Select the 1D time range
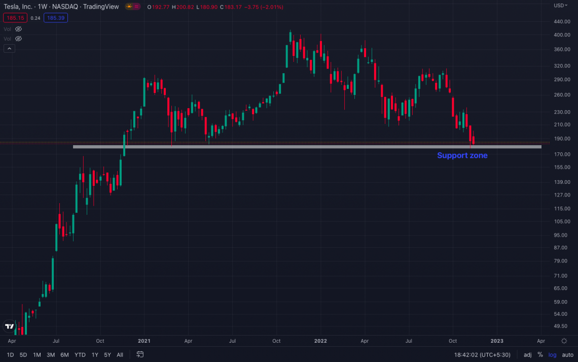 click(10, 354)
